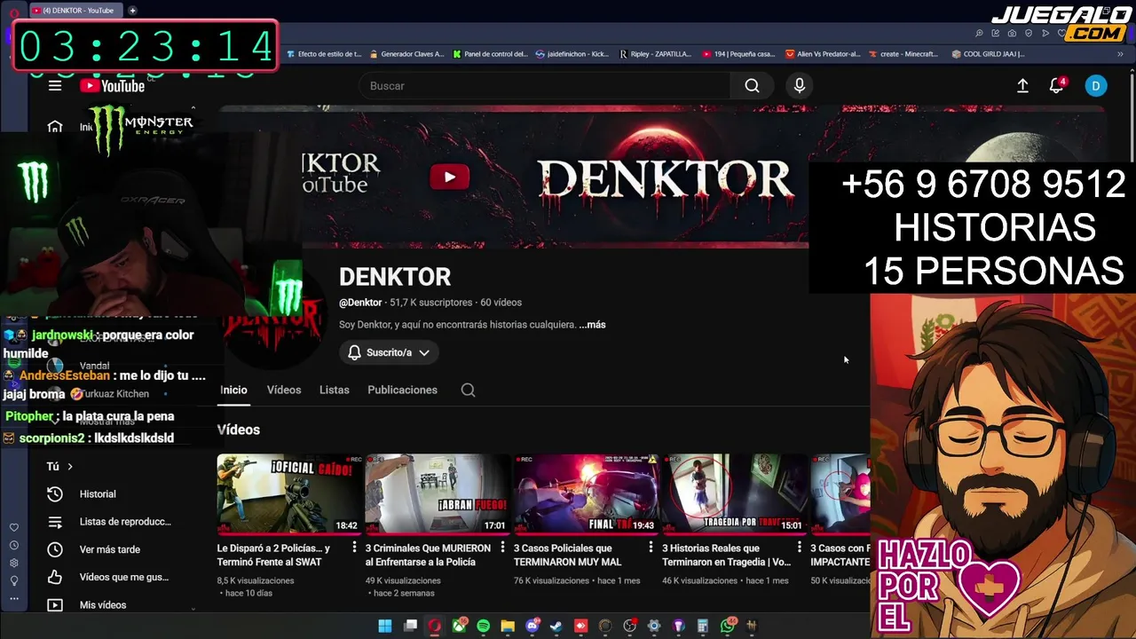
Task: Open 'Alien Vs Predator' bookmark
Action: click(x=823, y=53)
